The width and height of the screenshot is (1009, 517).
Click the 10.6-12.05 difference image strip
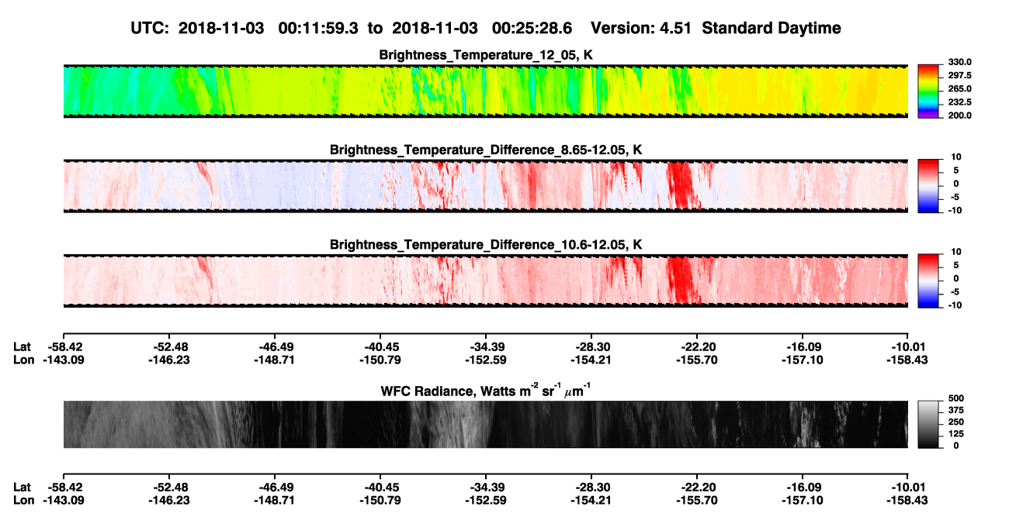click(x=485, y=281)
